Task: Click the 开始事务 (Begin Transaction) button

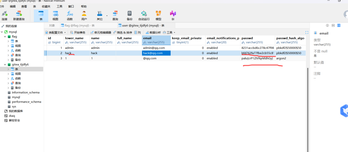Action: click(x=77, y=32)
